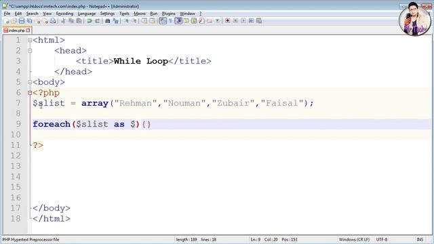Open Find with the binoculars icon
The width and height of the screenshot is (434, 244).
tap(108, 21)
